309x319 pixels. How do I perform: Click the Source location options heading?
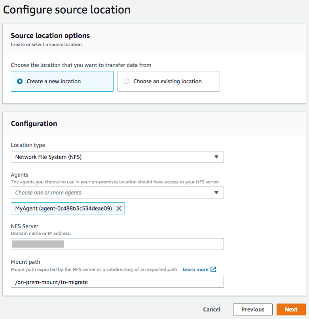tap(50, 36)
